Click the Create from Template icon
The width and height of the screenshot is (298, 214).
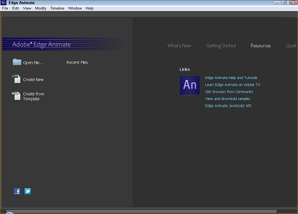16,96
